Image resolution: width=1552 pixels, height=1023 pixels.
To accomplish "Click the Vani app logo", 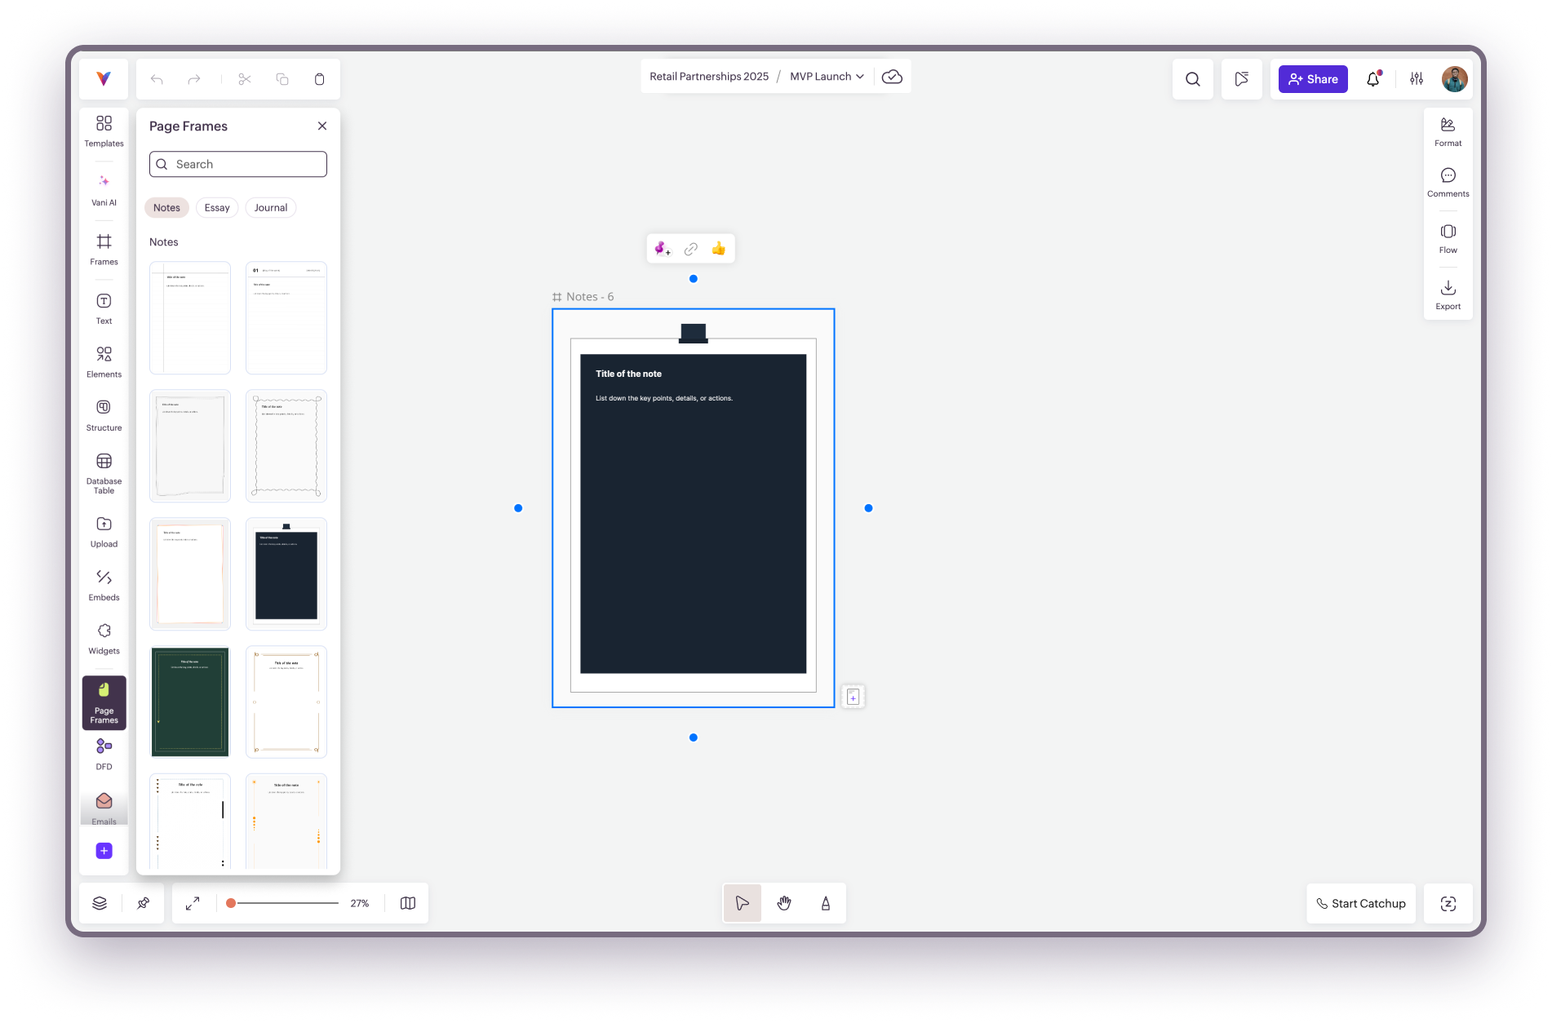I will click(x=104, y=79).
